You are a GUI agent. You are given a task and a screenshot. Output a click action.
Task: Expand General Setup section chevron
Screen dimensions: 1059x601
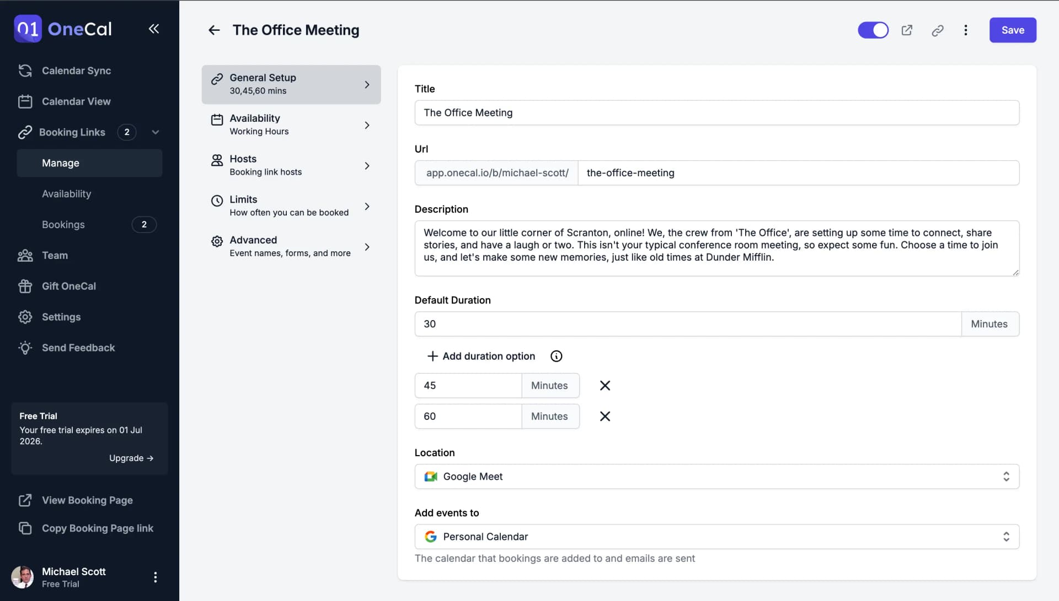367,85
